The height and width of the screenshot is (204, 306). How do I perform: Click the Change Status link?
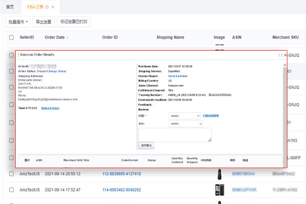[x=56, y=71]
